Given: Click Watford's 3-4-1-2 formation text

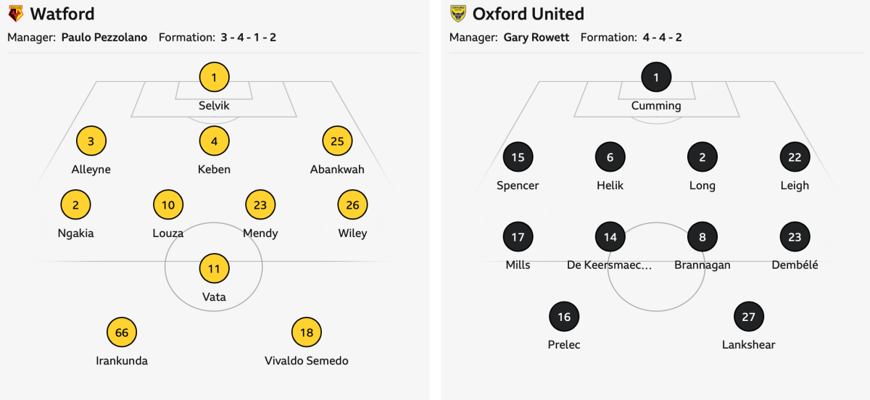Looking at the screenshot, I should pos(247,38).
